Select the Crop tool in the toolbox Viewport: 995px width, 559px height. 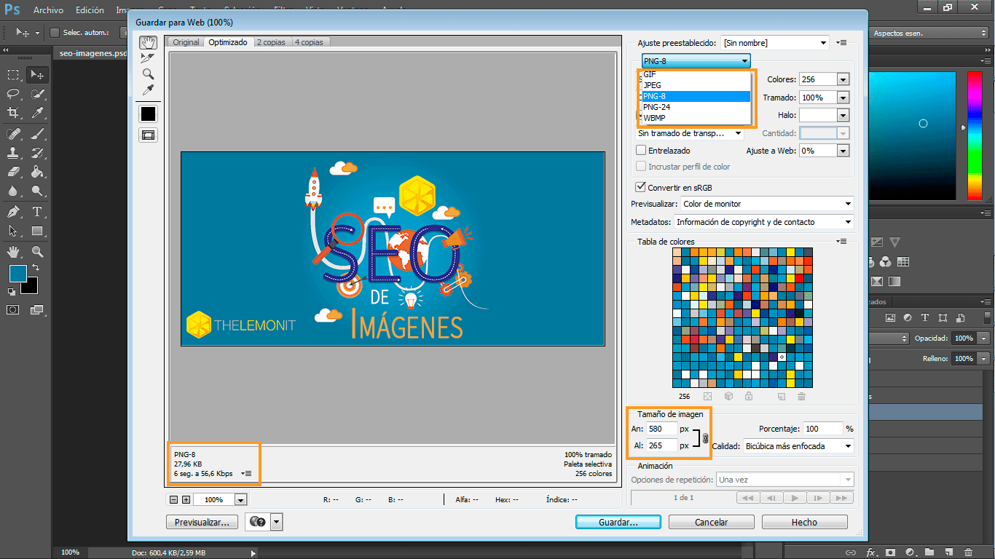pos(13,112)
